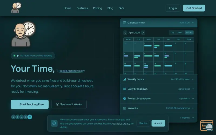
Task: Select April 10 calendar cell
Action: 168,57
